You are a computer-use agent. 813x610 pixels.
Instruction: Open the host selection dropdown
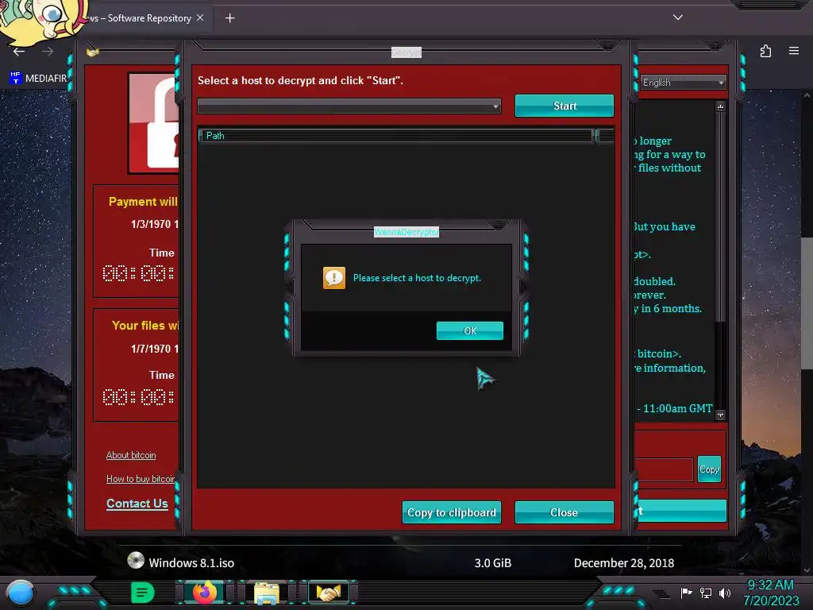coord(349,106)
